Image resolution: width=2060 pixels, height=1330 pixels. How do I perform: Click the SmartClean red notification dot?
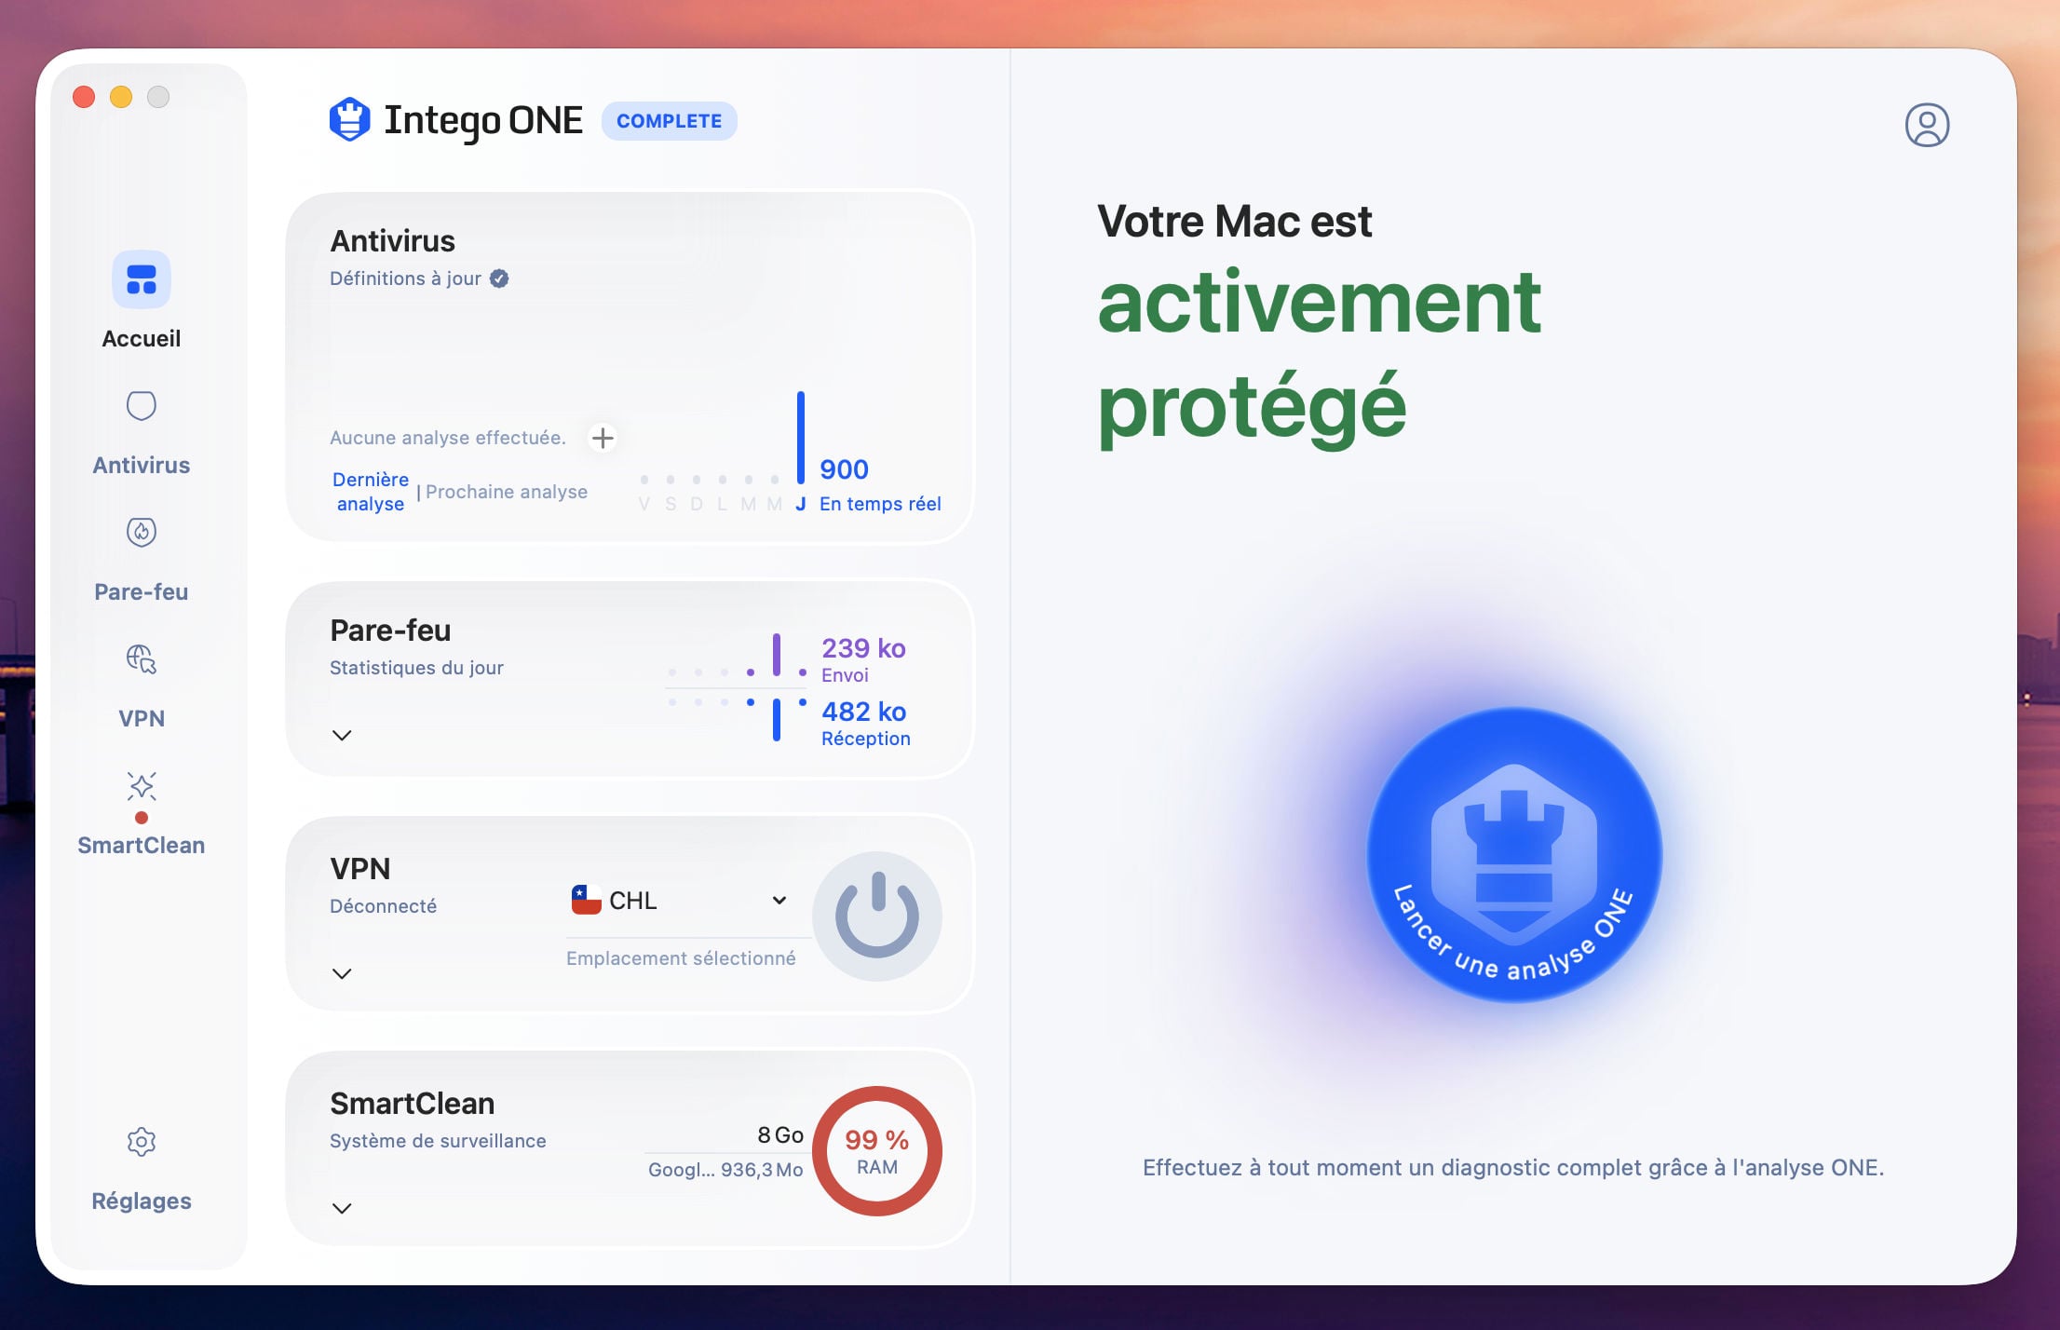point(142,818)
